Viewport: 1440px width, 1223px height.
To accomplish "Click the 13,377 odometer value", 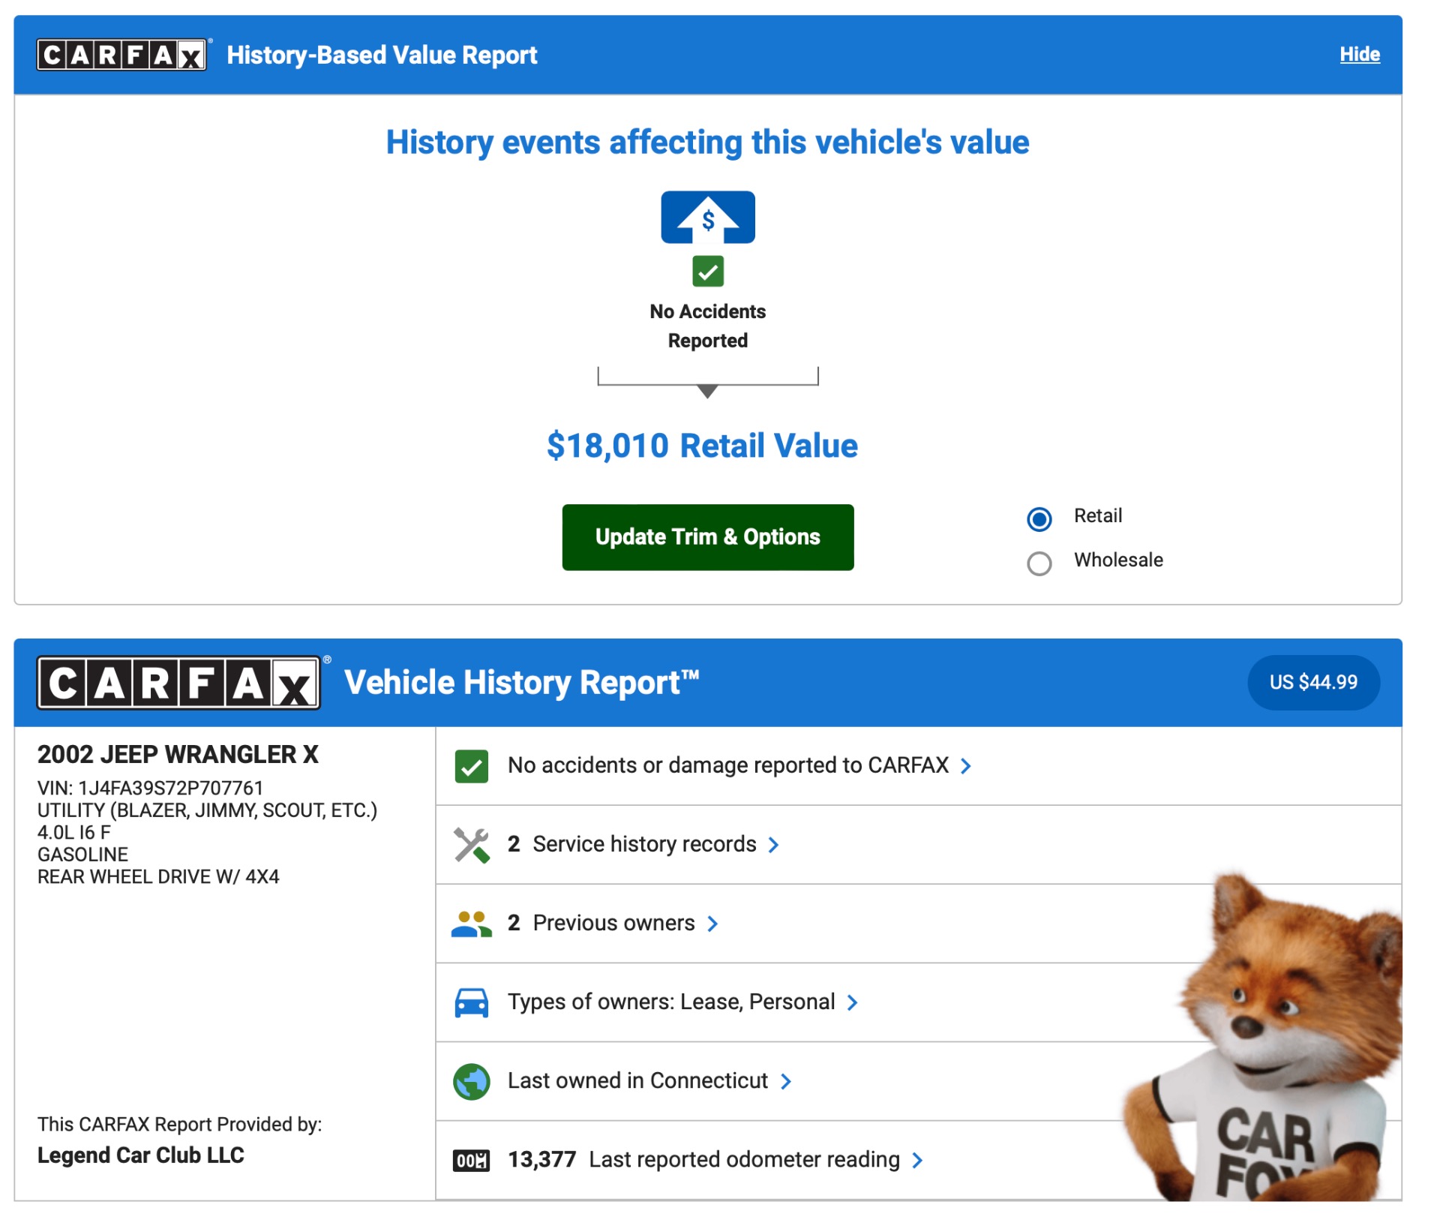I will pyautogui.click(x=541, y=1160).
